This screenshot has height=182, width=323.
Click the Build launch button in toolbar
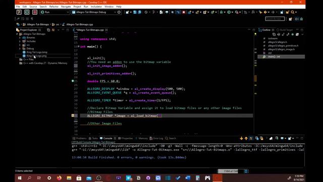pyautogui.click(x=19, y=12)
